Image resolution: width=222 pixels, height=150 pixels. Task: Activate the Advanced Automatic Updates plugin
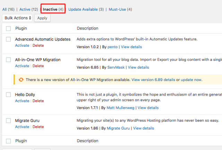pyautogui.click(x=22, y=45)
